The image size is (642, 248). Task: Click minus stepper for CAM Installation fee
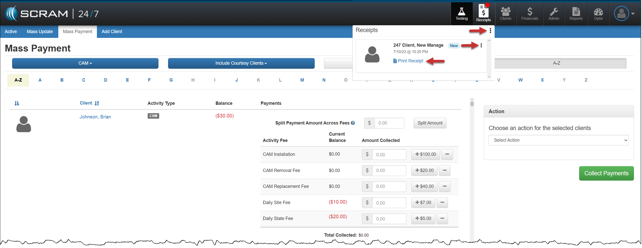click(x=447, y=154)
